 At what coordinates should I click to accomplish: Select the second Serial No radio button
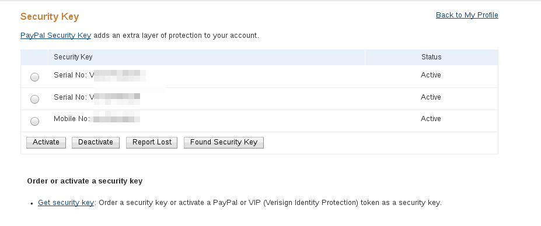coord(34,99)
